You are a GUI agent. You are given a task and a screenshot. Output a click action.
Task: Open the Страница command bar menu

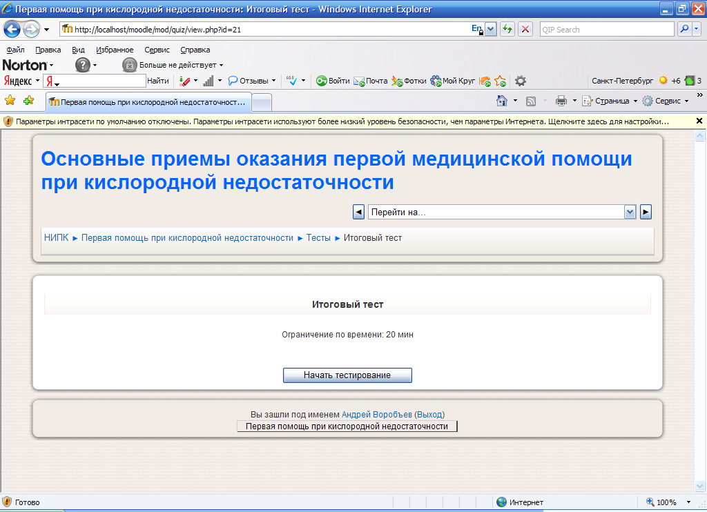click(x=610, y=101)
